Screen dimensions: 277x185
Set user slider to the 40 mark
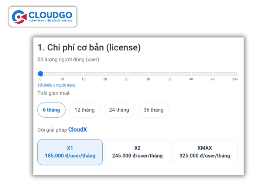pos(191,74)
